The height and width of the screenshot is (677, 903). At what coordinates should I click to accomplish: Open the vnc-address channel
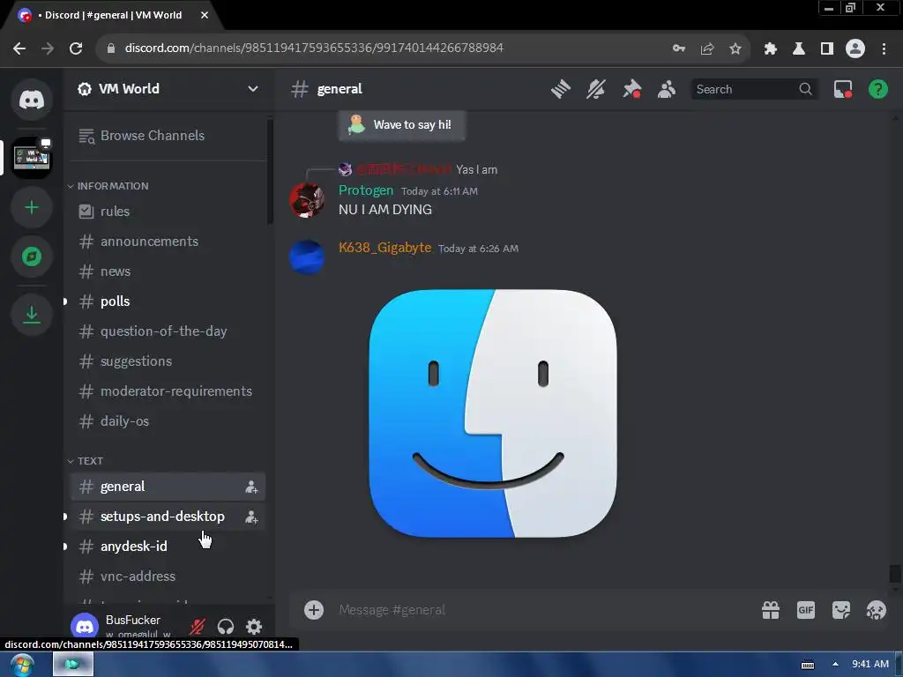coord(167,577)
